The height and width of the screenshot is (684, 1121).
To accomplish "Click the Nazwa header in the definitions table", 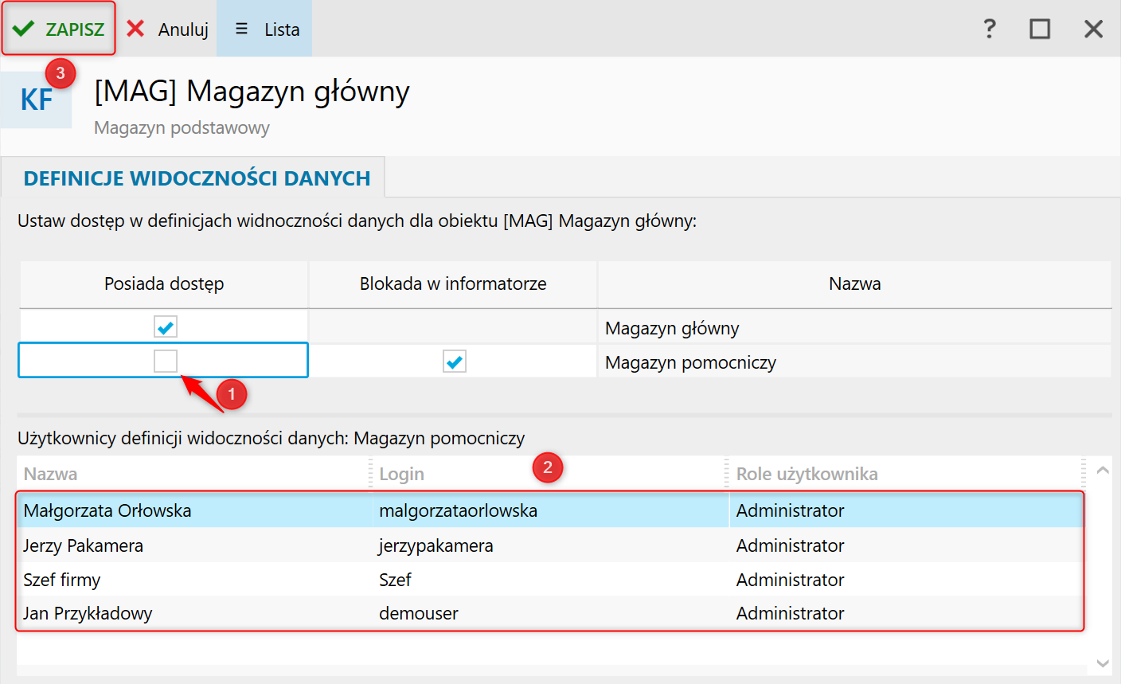I will click(854, 284).
